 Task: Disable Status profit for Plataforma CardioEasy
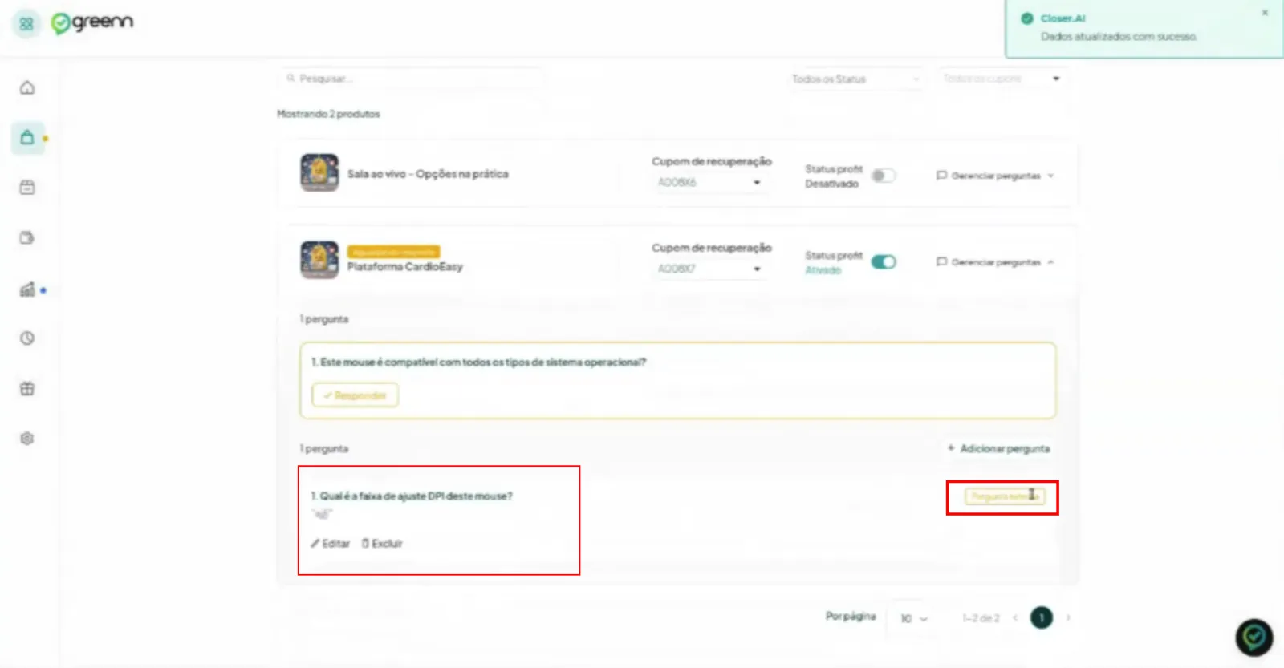pyautogui.click(x=884, y=262)
